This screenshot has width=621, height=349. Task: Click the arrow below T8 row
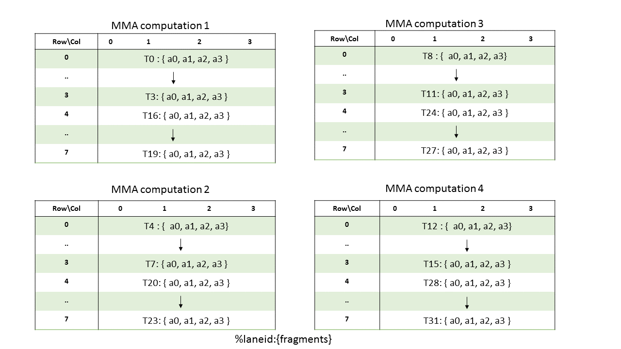(x=456, y=75)
